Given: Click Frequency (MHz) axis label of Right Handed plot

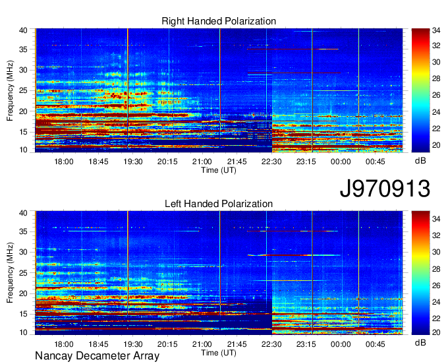Looking at the screenshot, I should [x=10, y=90].
